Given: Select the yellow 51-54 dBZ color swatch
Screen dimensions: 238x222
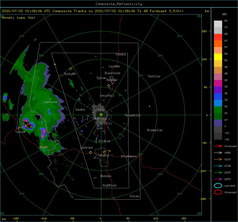Looking at the screenshot, I should tap(218, 57).
